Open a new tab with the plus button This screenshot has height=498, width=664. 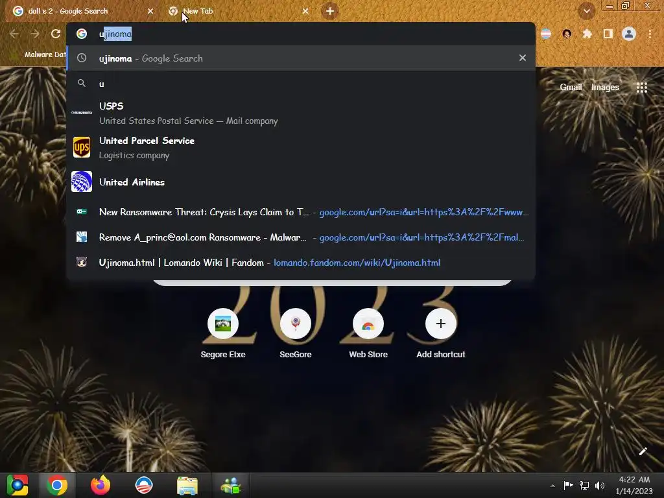[x=330, y=11]
